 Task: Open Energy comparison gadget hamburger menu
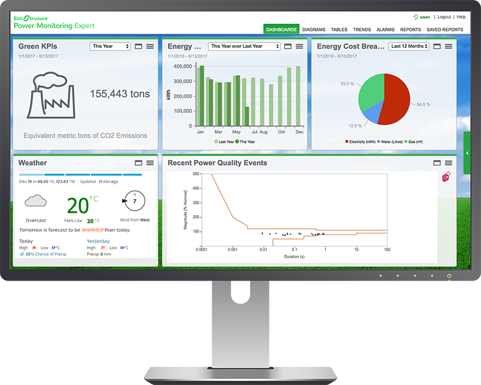click(x=299, y=46)
